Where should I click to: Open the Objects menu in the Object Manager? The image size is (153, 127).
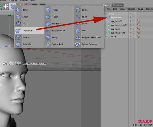(131, 9)
